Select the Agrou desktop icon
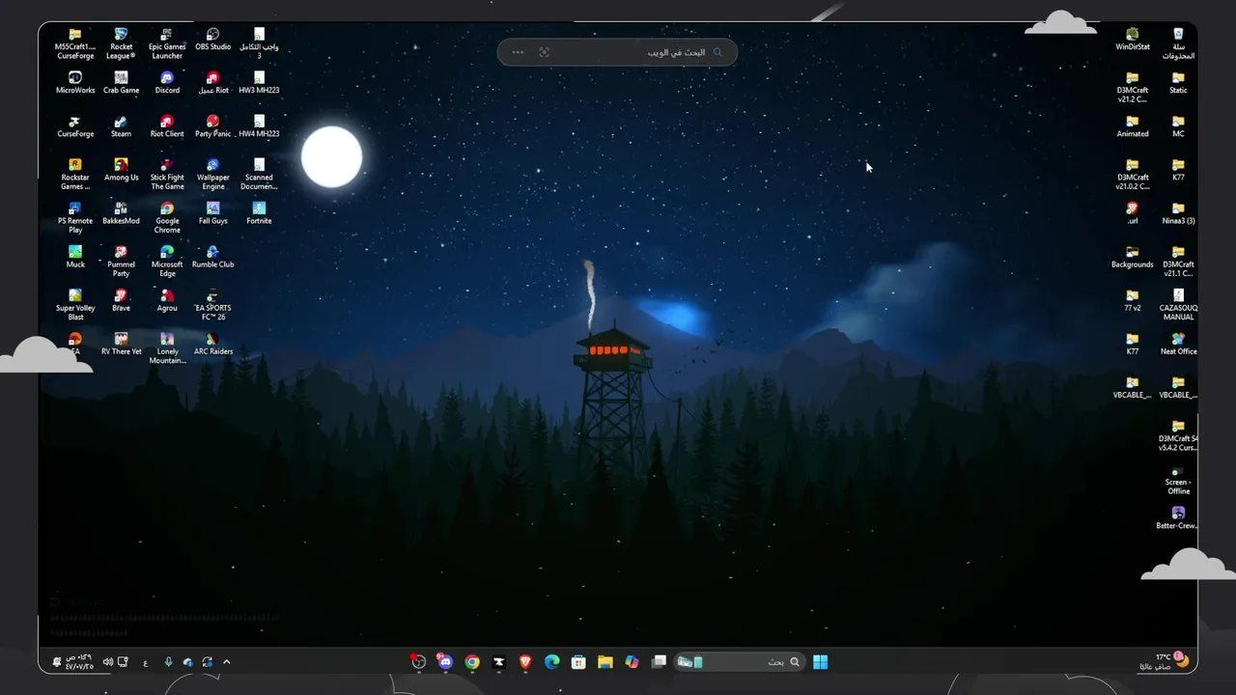 167,300
